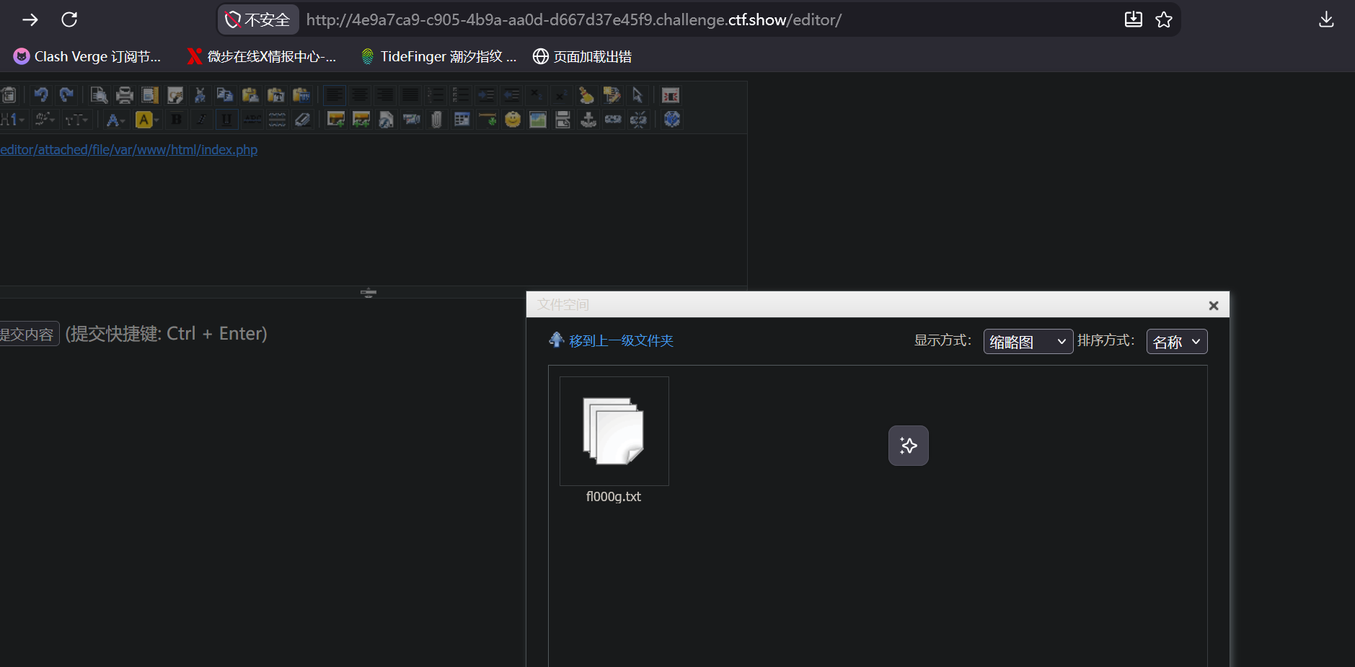Open the font size (tT) dropdown

[x=76, y=119]
